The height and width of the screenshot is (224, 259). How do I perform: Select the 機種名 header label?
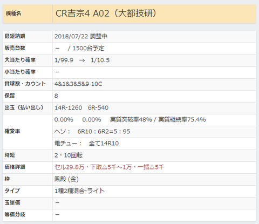(13, 13)
